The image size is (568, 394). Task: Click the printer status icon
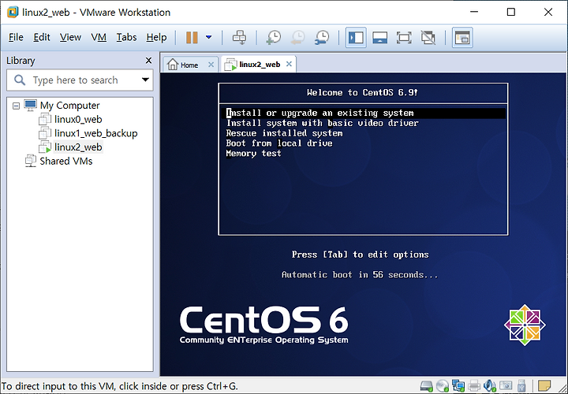474,386
